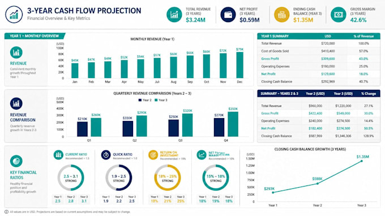Click the Cost of Goods Sold row label
This screenshot has height=216, width=385.
pyautogui.click(x=275, y=51)
